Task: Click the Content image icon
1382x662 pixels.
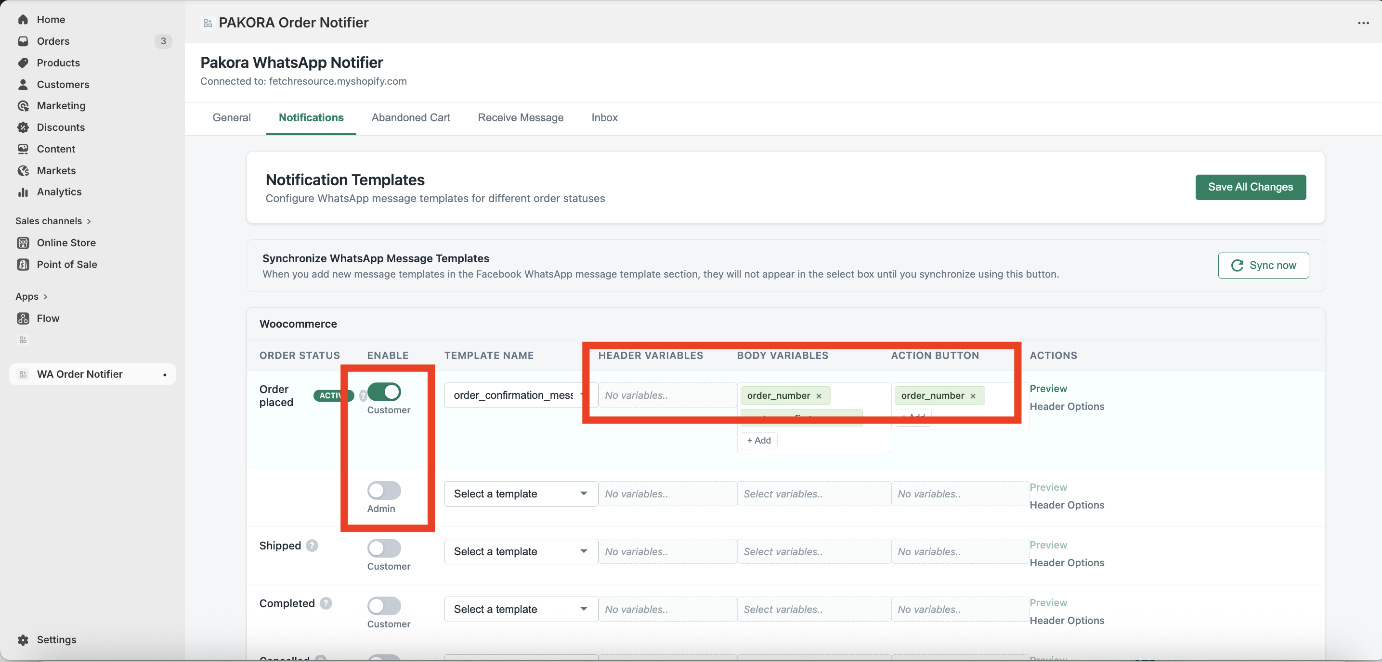Action: click(x=23, y=149)
